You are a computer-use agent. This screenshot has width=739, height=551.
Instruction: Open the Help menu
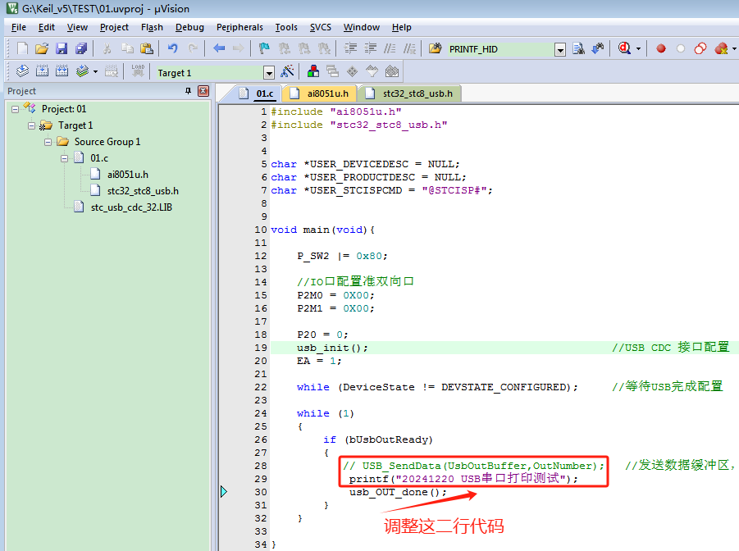402,27
